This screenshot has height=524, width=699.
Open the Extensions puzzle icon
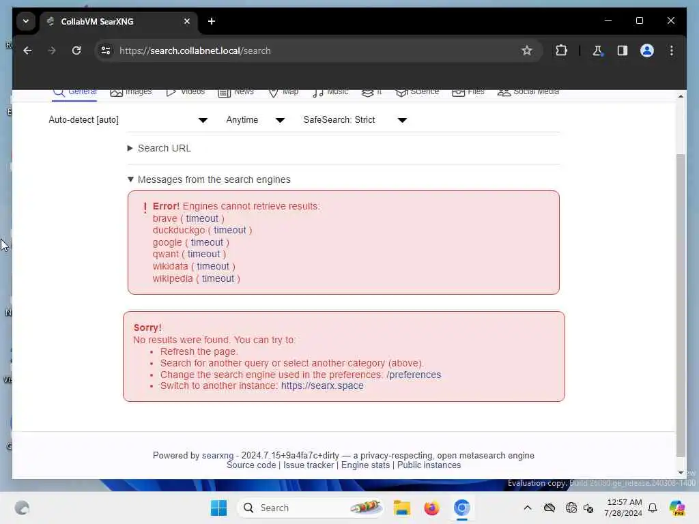click(x=561, y=50)
